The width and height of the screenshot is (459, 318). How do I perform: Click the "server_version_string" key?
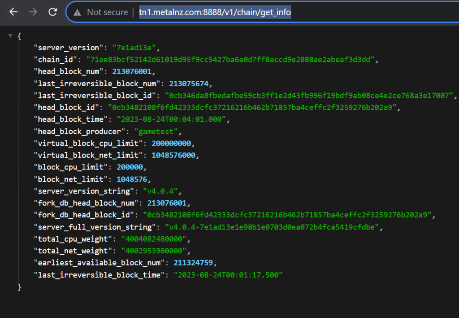pos(84,191)
